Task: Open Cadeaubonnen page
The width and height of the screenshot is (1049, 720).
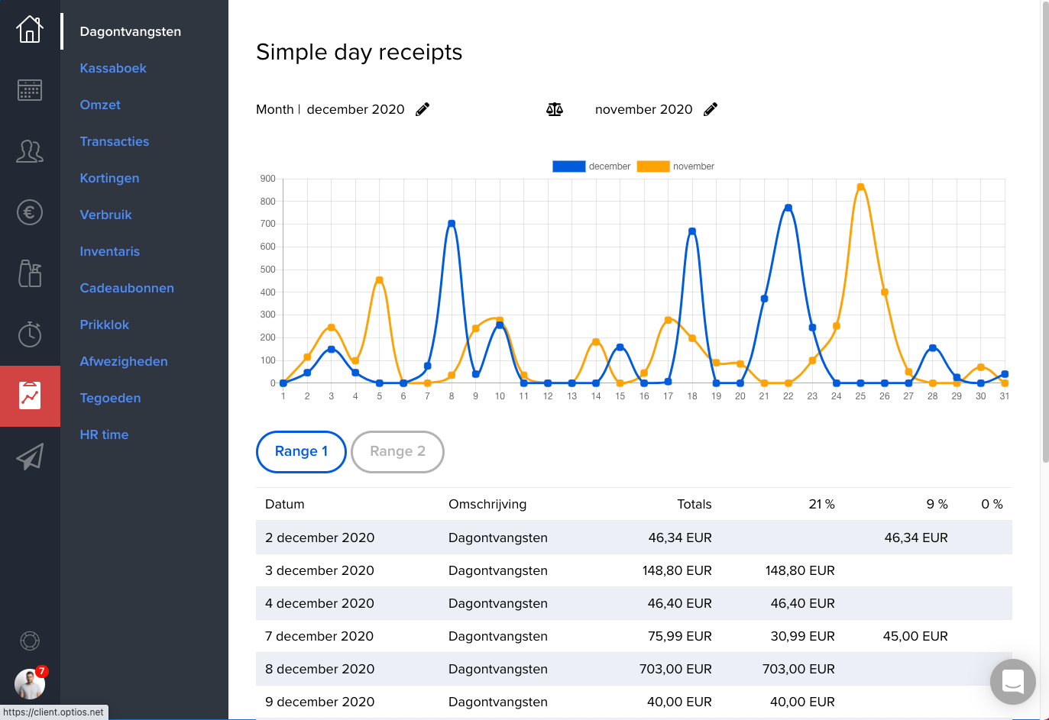Action: tap(127, 288)
